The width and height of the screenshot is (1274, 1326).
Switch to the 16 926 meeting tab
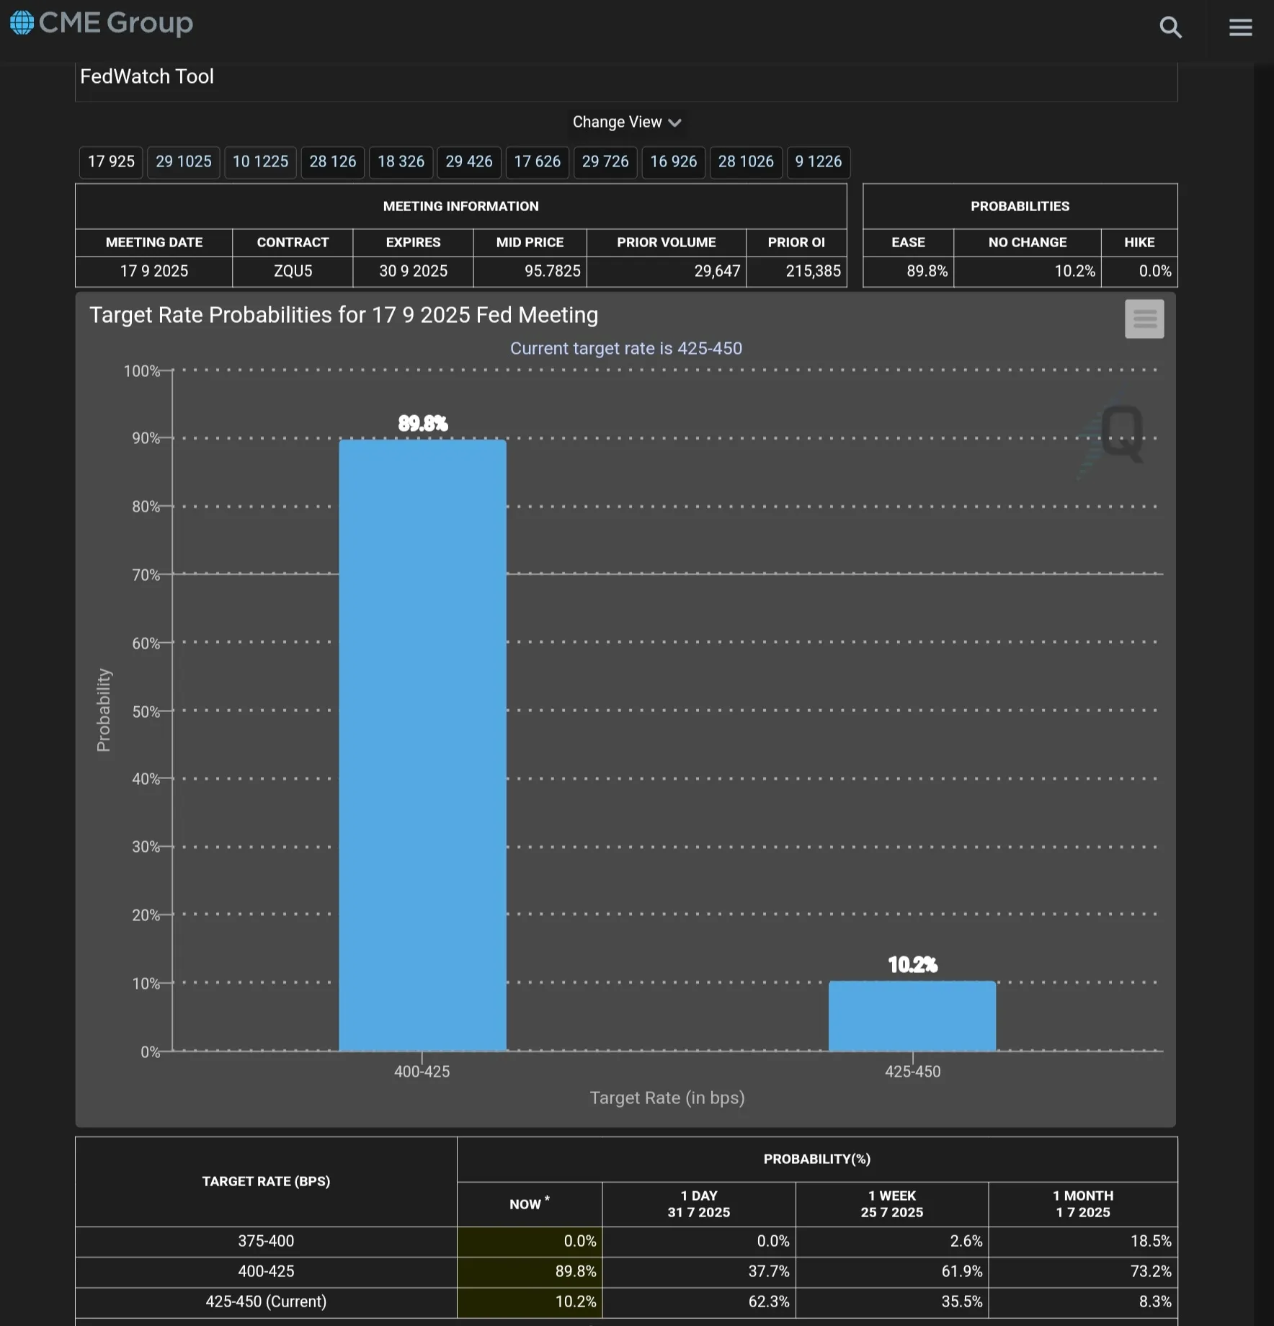(673, 161)
